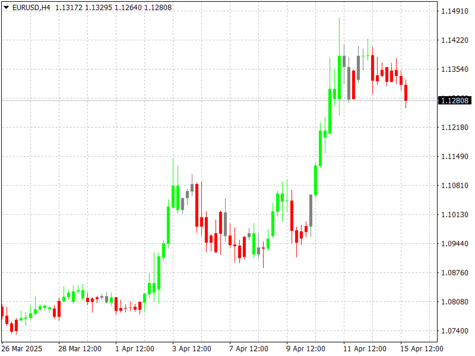Click the 1.12180 price scale label
This screenshot has height=356, width=475.
point(455,128)
